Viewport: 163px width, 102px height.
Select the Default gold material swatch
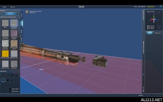coord(5,54)
